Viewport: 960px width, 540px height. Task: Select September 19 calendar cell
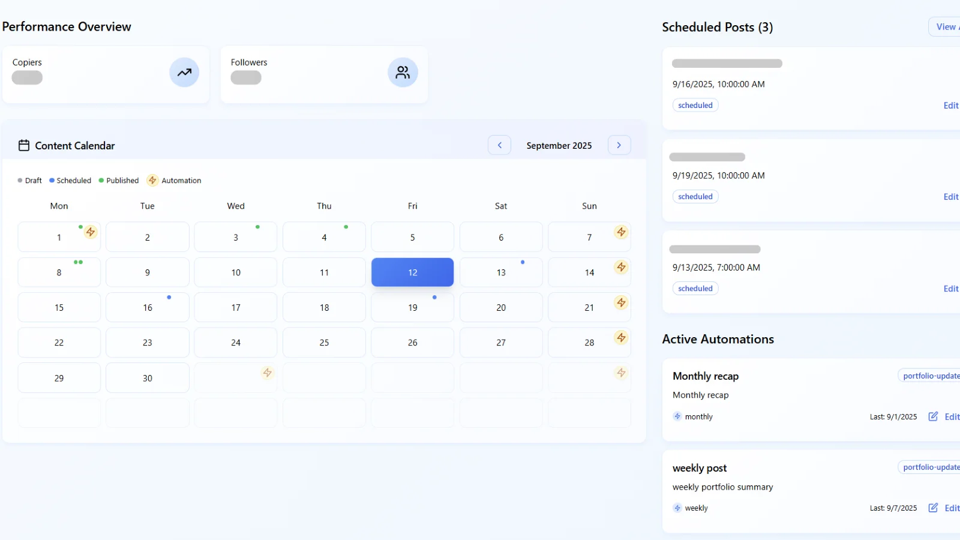point(412,308)
